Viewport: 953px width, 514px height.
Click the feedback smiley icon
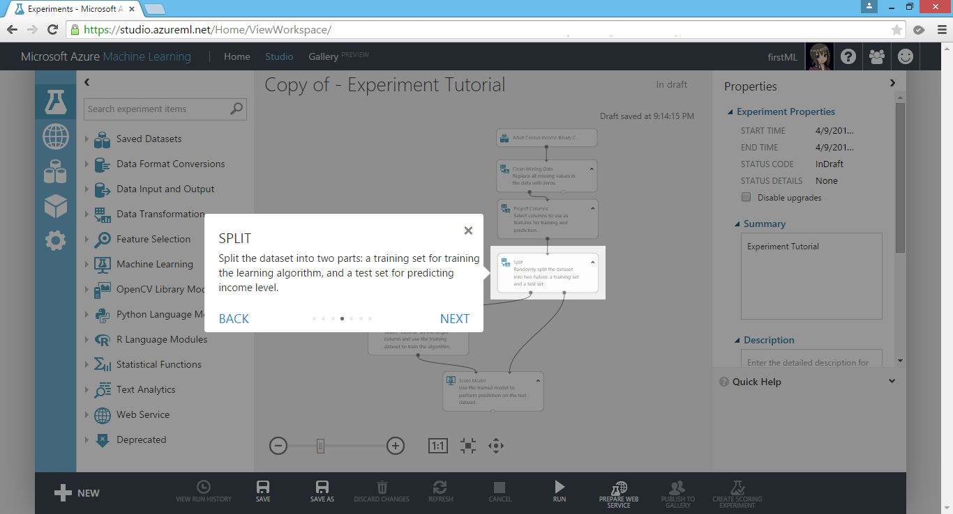pos(906,56)
